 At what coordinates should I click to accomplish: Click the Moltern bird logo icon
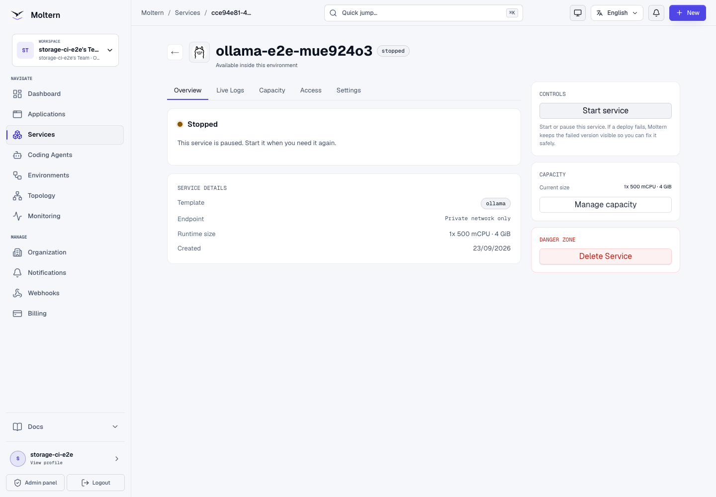click(17, 15)
